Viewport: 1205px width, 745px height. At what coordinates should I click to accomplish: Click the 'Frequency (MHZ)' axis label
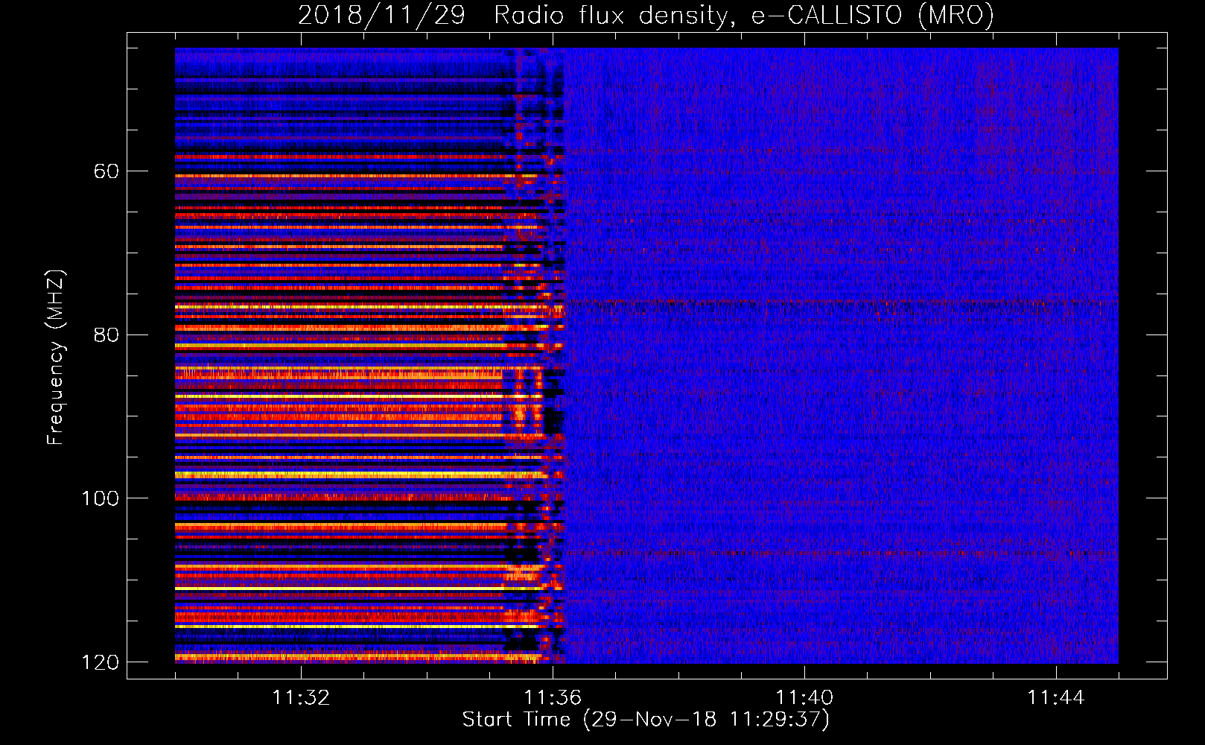[x=56, y=357]
